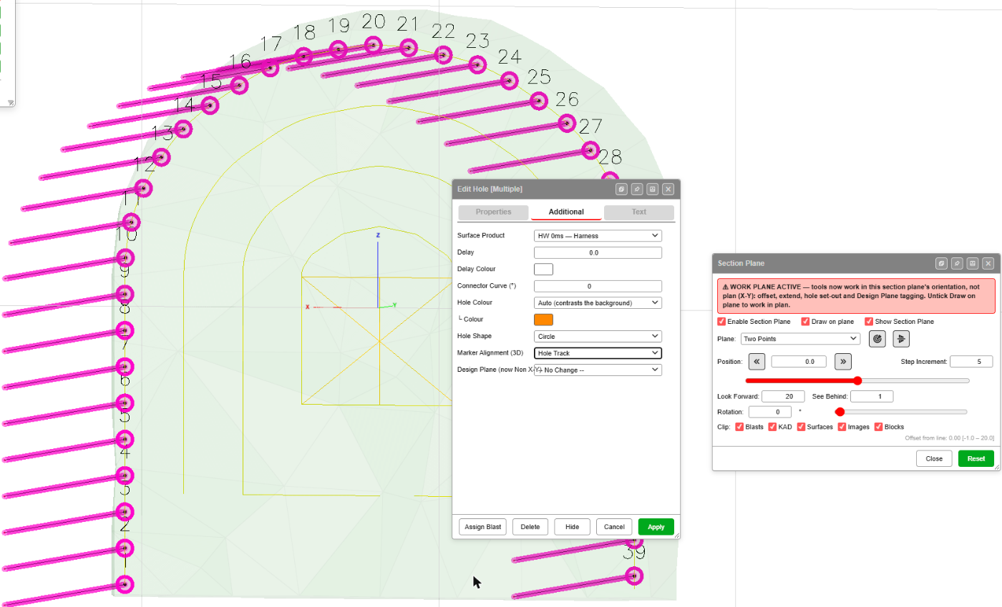Select hole marker 22 in the viewport

pos(443,54)
